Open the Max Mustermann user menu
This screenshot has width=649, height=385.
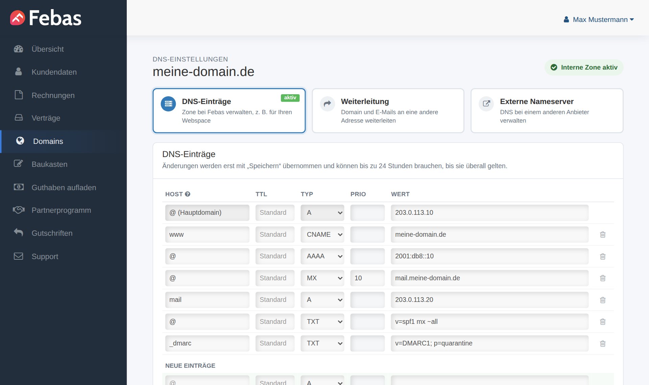[599, 20]
